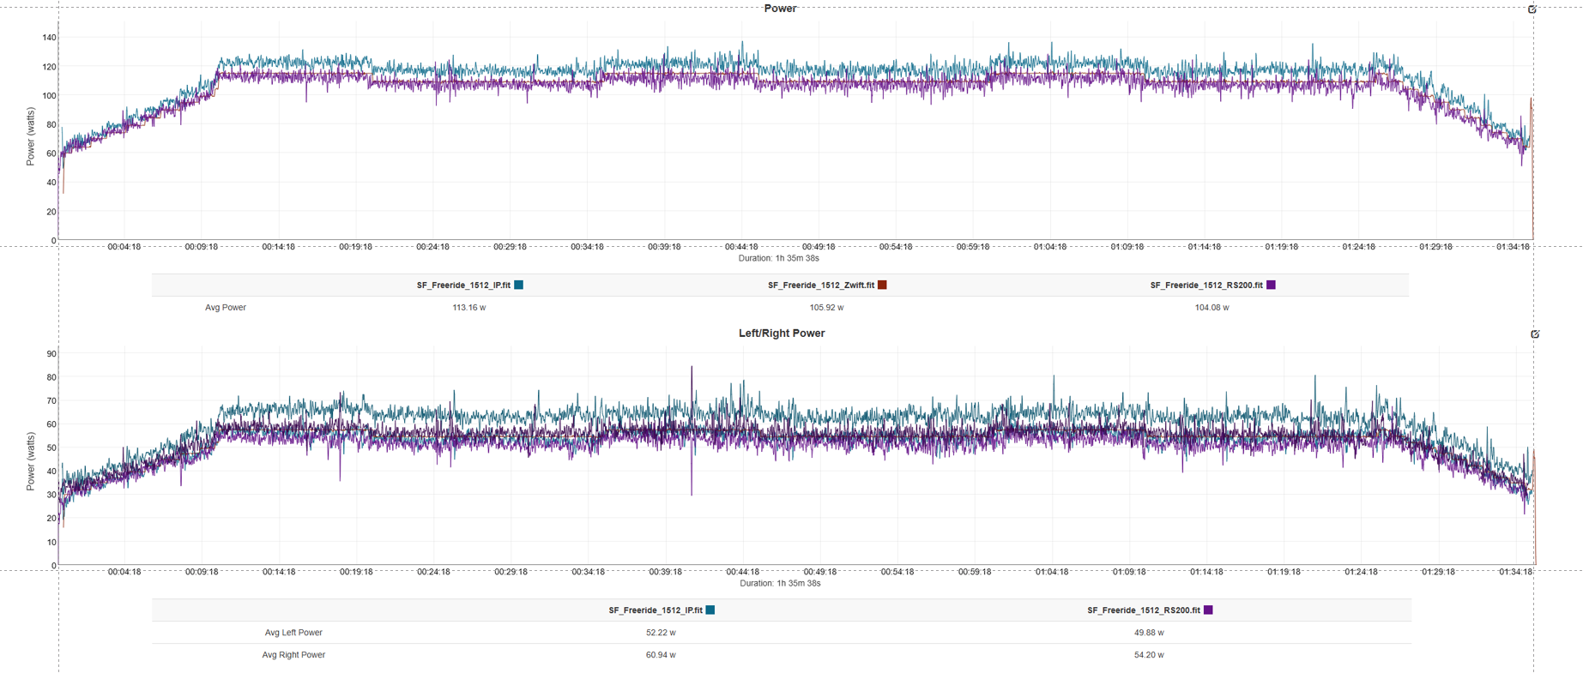The width and height of the screenshot is (1583, 673).
Task: Select SF_Freeride_1512_IP.fit label under the Power chart
Action: pyautogui.click(x=463, y=285)
